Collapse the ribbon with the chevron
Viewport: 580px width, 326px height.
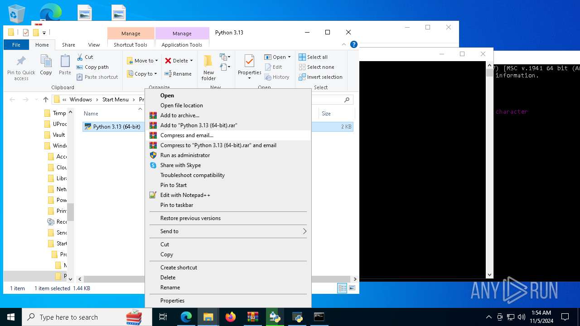click(344, 44)
